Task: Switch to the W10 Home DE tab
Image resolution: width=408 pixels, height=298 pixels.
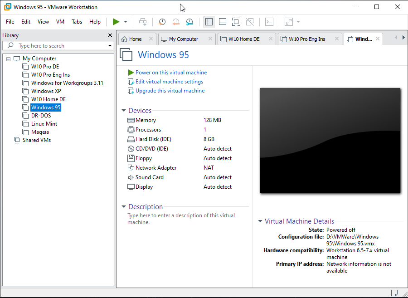Action: point(244,39)
